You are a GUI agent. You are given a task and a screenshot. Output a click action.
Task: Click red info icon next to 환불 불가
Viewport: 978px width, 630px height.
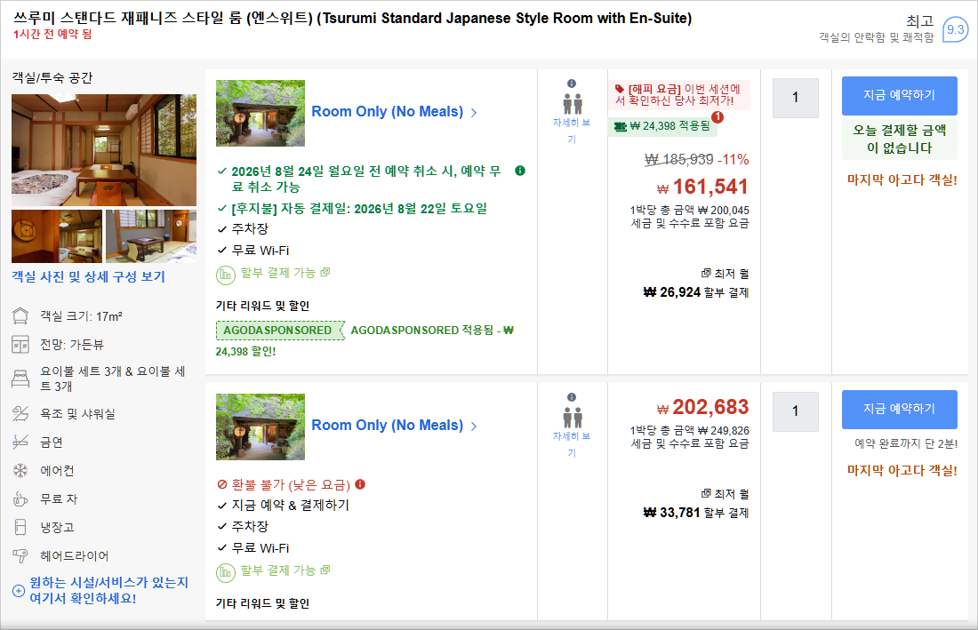pos(360,484)
